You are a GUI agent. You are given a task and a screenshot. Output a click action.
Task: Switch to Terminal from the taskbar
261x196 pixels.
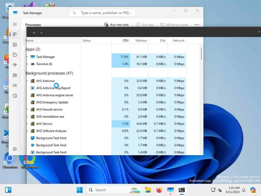[x=181, y=190]
